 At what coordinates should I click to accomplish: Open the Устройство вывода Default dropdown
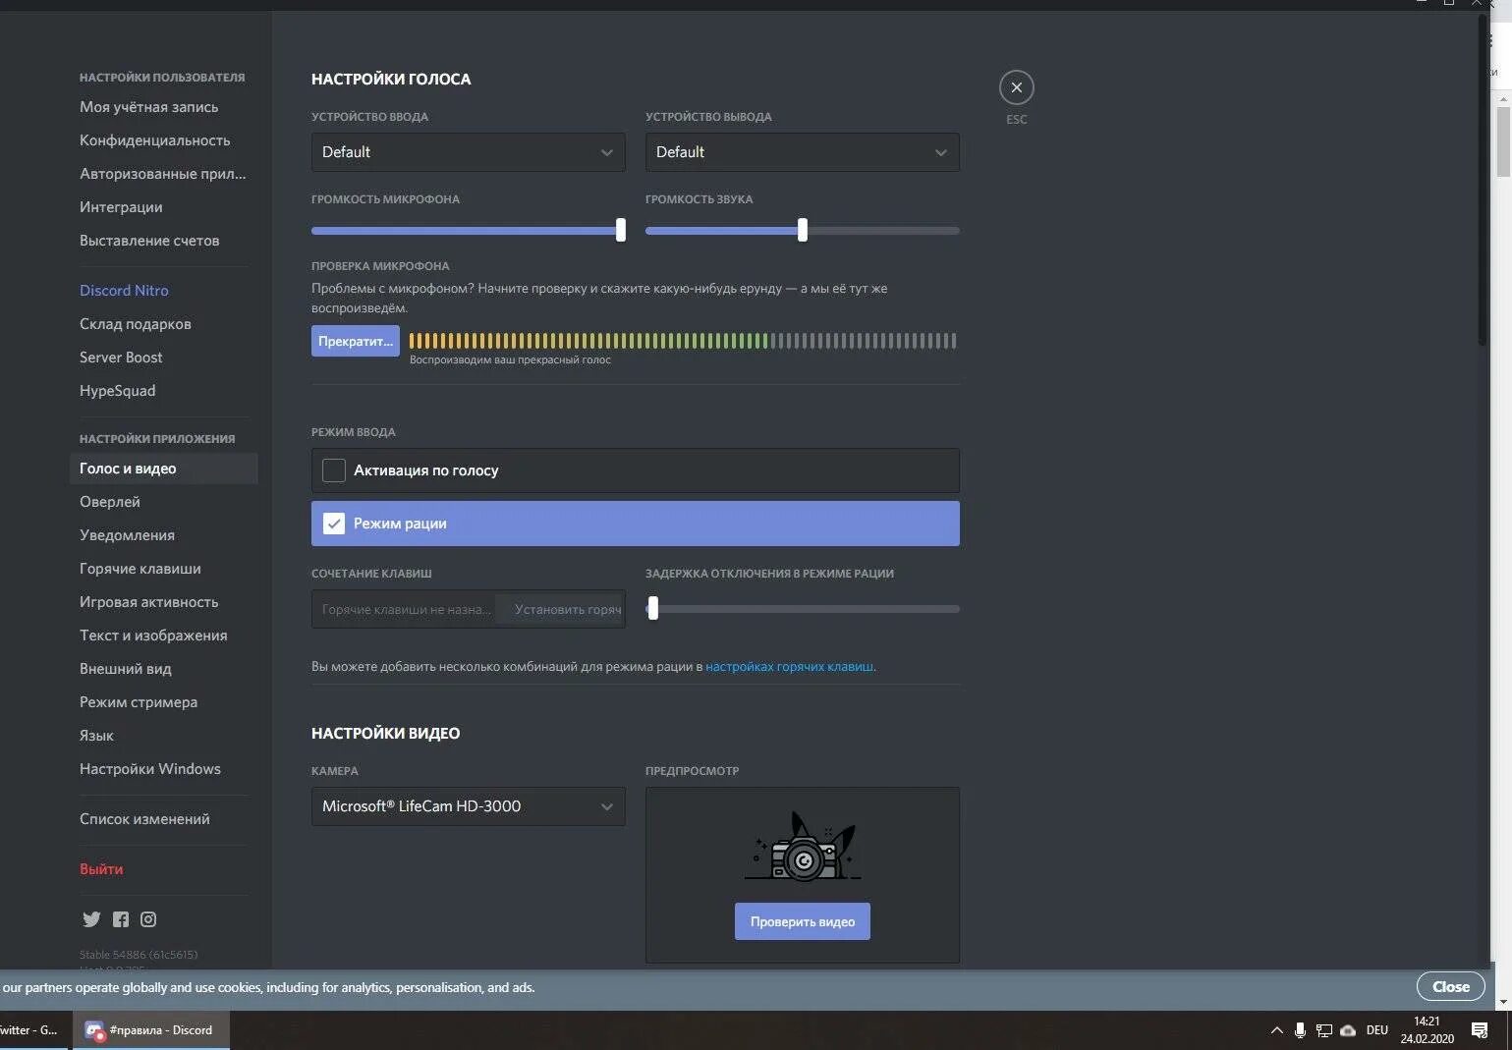point(802,152)
